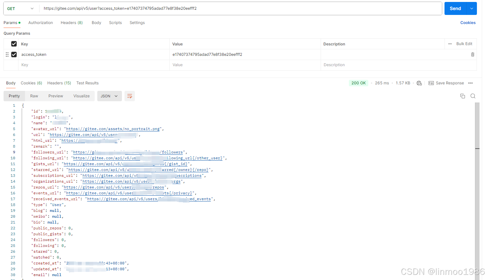Open the response Headers (15) tab
Viewport: 486px width, 280px height.
(59, 83)
